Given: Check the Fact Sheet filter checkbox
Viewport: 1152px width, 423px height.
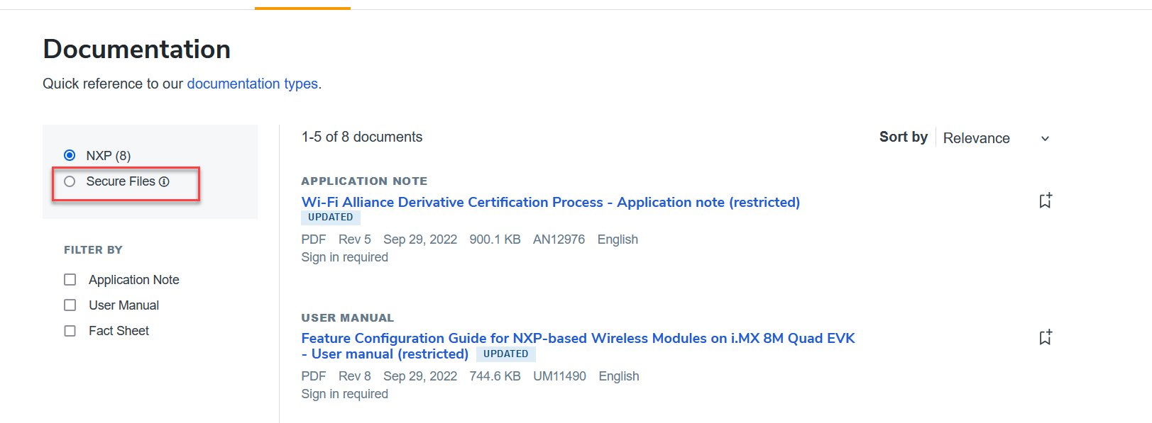Looking at the screenshot, I should [x=70, y=331].
